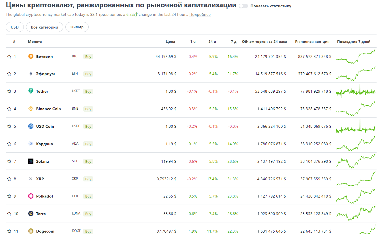This screenshot has height=234, width=391.
Task: Open the 'Polkadot' name link
Action: coord(45,196)
